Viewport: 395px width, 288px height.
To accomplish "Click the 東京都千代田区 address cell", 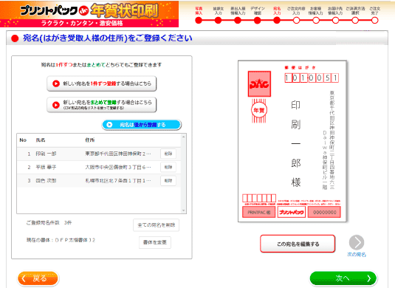I will click(118, 154).
